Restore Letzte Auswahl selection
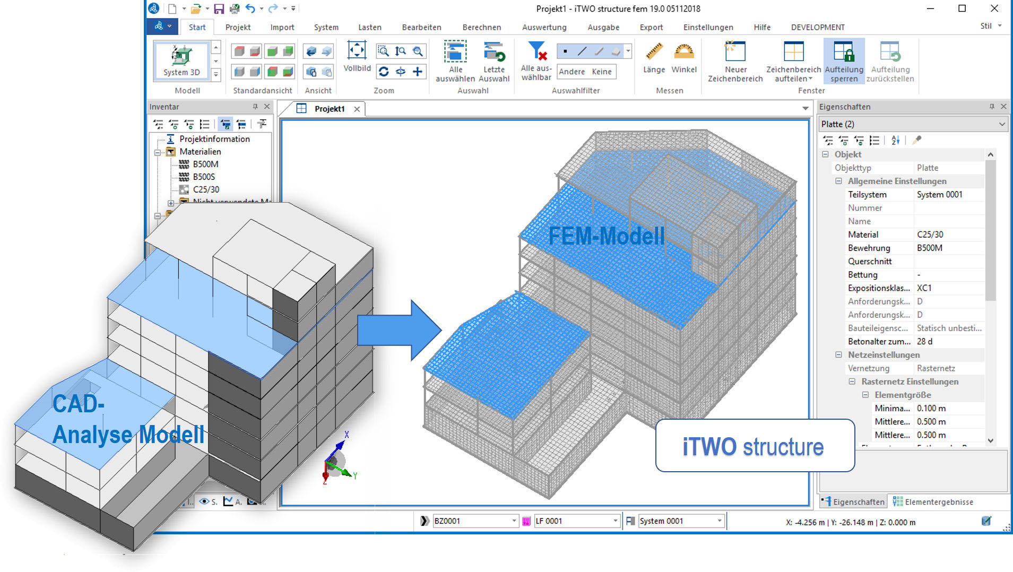Viewport: 1013px width, 572px height. click(493, 62)
